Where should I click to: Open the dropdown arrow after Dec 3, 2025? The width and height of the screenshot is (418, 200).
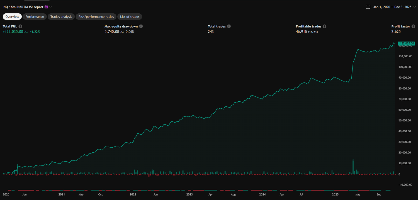click(x=414, y=7)
